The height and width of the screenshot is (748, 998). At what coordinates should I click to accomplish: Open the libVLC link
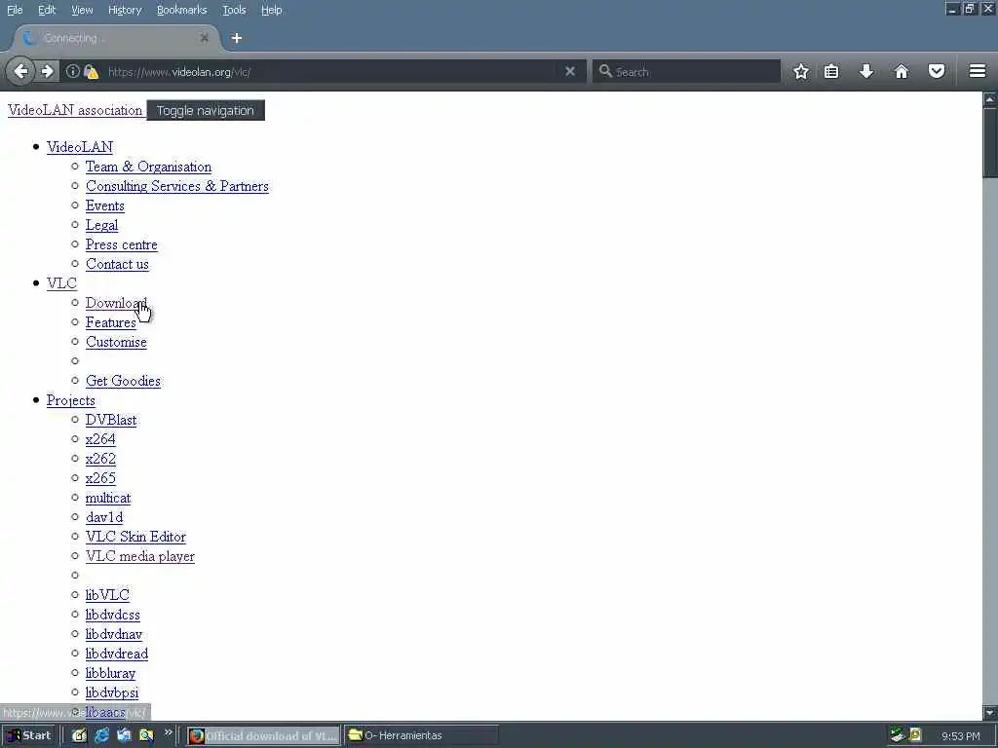point(107,595)
